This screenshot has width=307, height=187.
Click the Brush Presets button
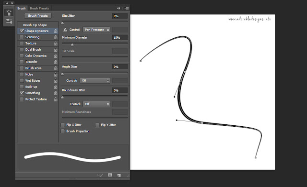pos(38,16)
